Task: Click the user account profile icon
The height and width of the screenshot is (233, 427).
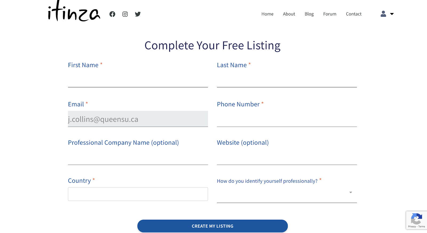Action: click(383, 14)
